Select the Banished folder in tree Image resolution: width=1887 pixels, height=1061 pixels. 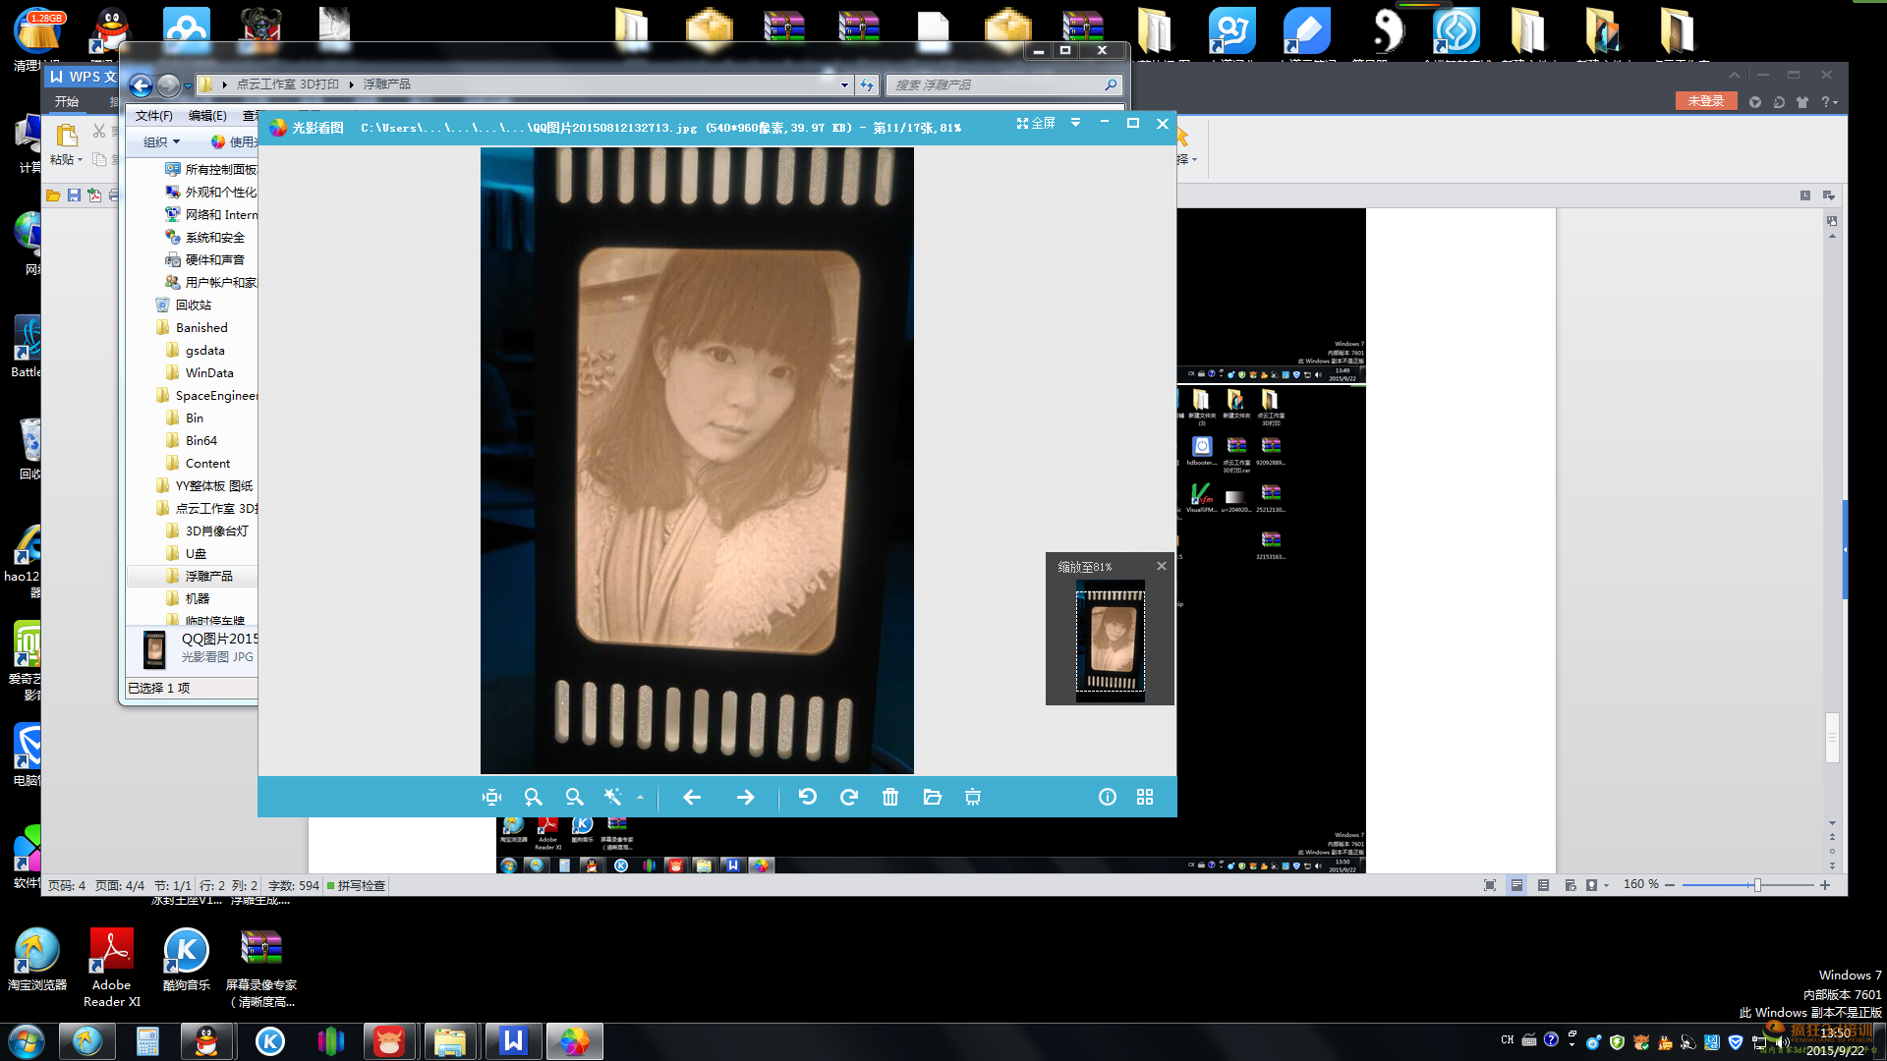click(x=201, y=328)
